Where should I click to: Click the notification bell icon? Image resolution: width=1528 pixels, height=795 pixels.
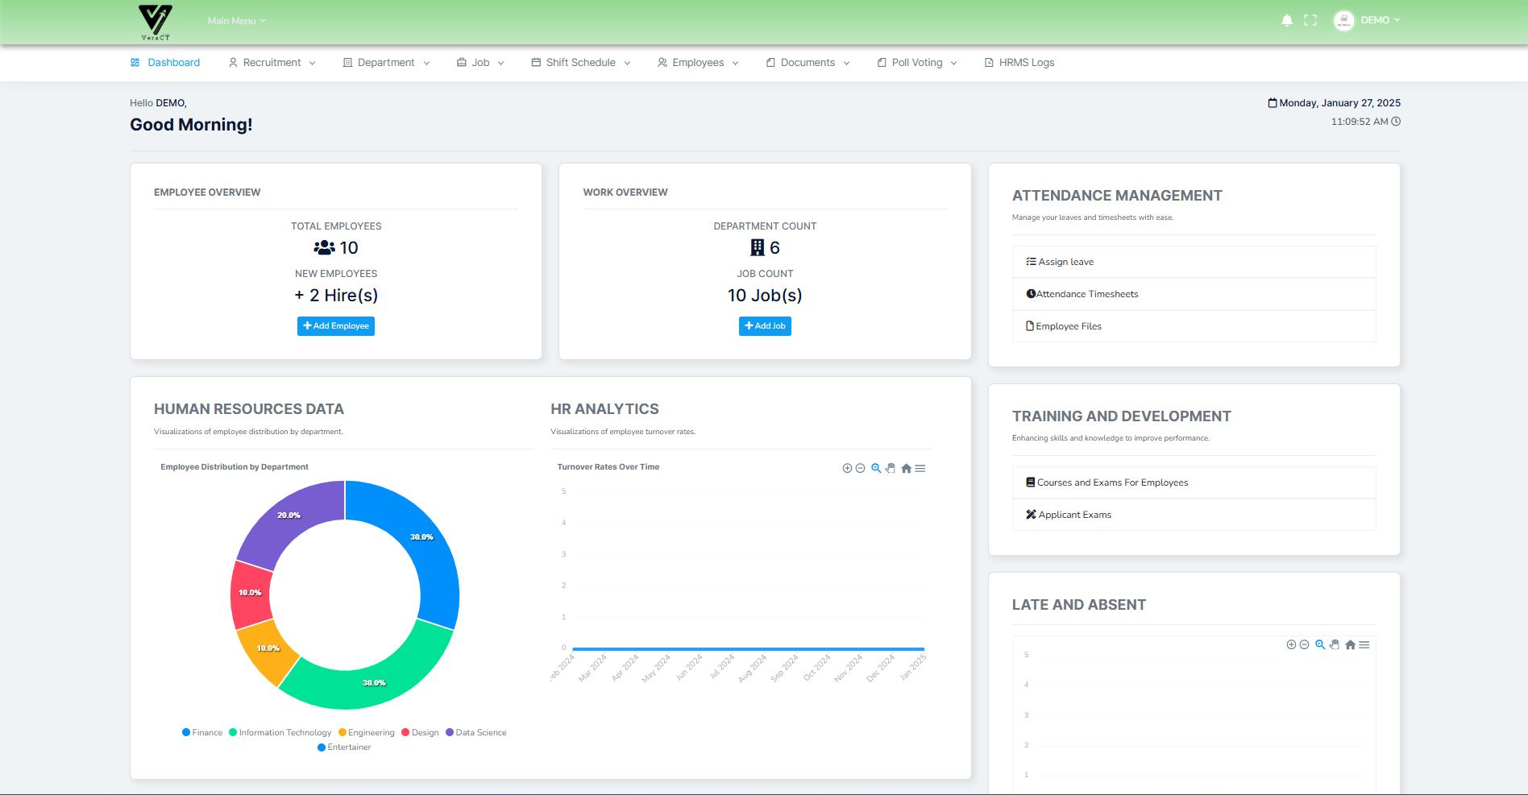click(1287, 20)
